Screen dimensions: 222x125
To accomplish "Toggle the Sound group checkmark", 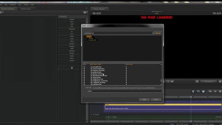I will coord(94,115).
